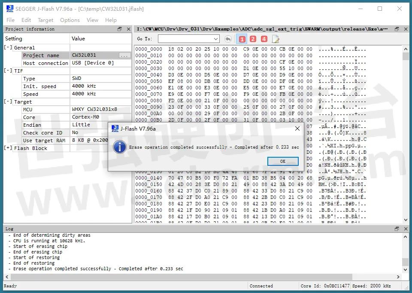Switch hex display to 2-byte grouping
The width and height of the screenshot is (412, 293).
pyautogui.click(x=252, y=39)
